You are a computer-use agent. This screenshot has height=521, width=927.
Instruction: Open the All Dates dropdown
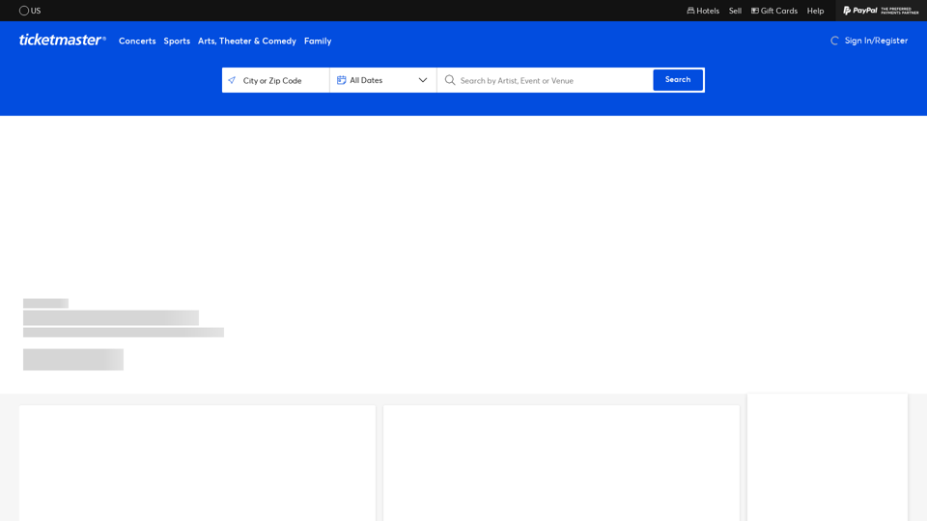(x=383, y=80)
